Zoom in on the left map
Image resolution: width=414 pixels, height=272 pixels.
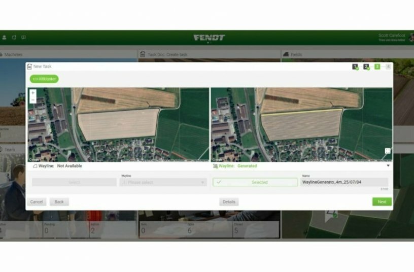coord(33,93)
